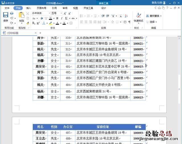Click the Format Painter brush icon
This screenshot has width=182, height=144.
(x=28, y=23)
